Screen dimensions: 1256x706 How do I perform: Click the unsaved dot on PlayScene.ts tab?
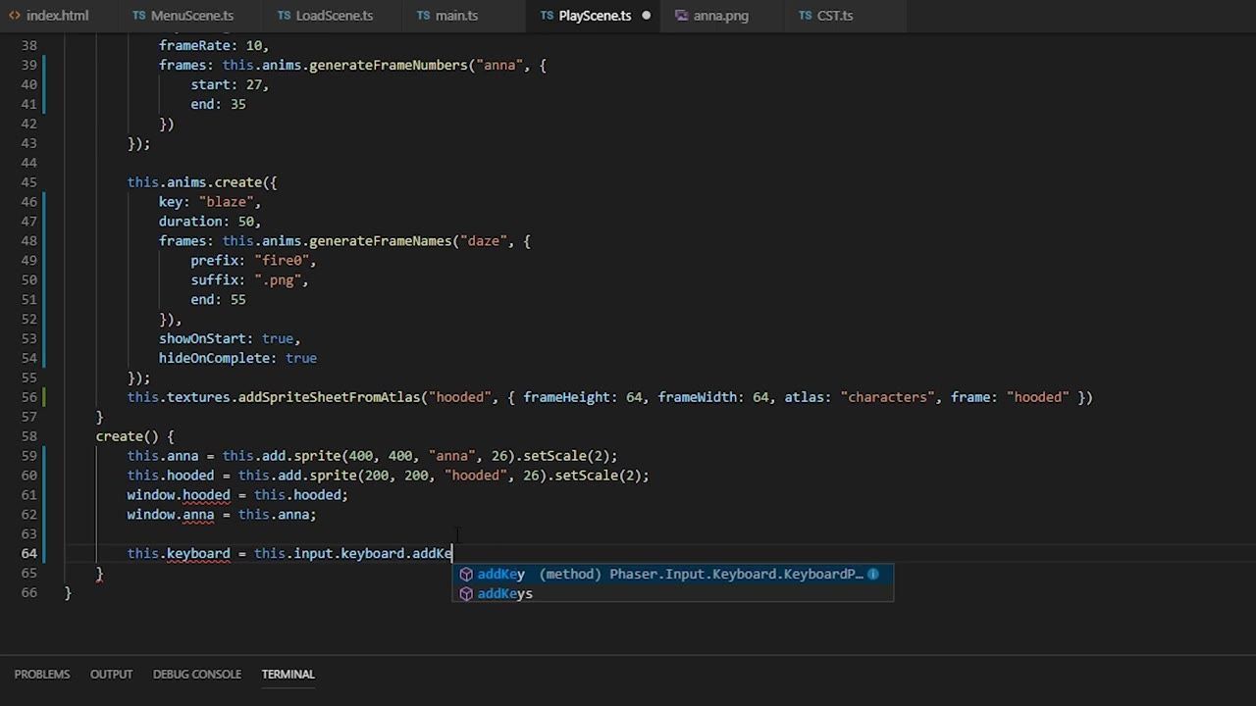tap(646, 16)
